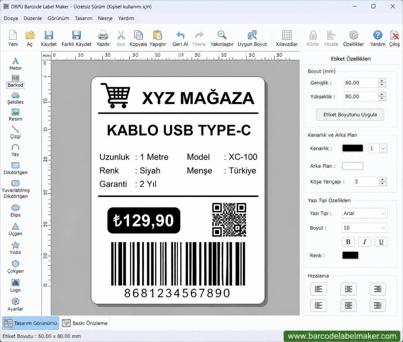Screen dimensions: 403x342
Task: Toggle bold font style
Action: pos(348,242)
